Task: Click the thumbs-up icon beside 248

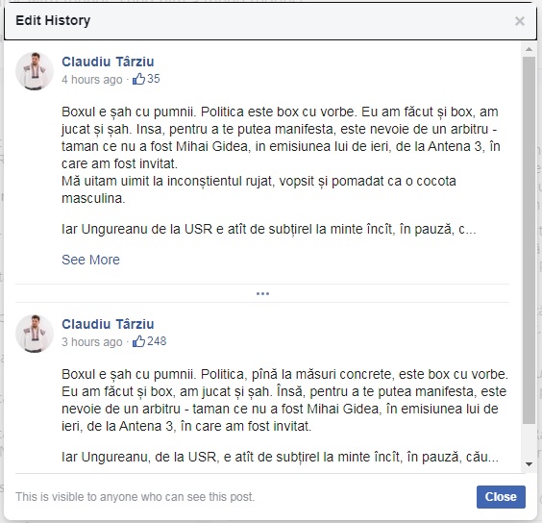Action: click(x=138, y=341)
